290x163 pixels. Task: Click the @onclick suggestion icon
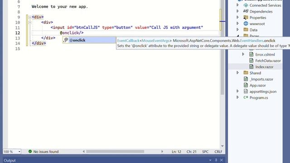(66, 40)
